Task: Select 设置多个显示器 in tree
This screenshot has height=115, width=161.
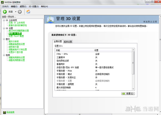Action: [x=16, y=52]
